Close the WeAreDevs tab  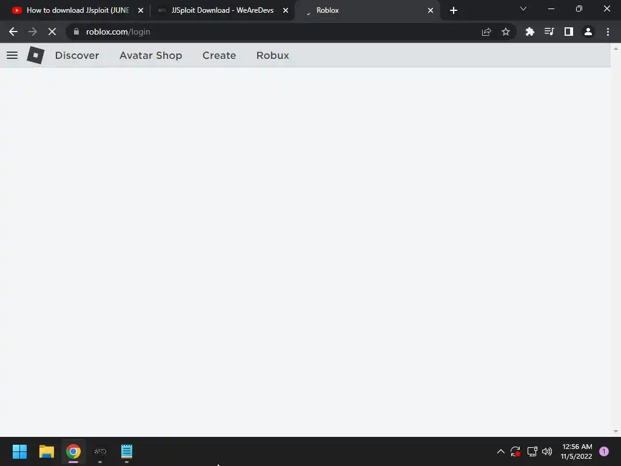tap(286, 10)
